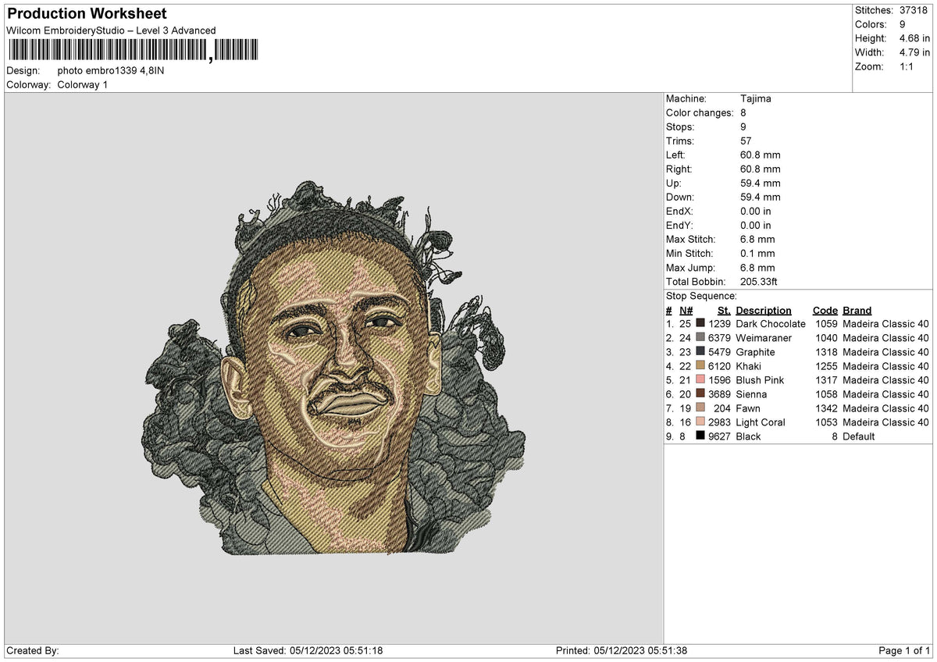The height and width of the screenshot is (662, 937).
Task: Click the Black thread swatch
Action: (x=700, y=436)
